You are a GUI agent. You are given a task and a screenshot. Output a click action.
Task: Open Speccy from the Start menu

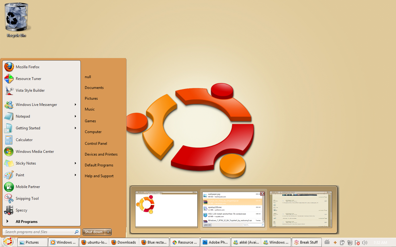click(x=41, y=210)
